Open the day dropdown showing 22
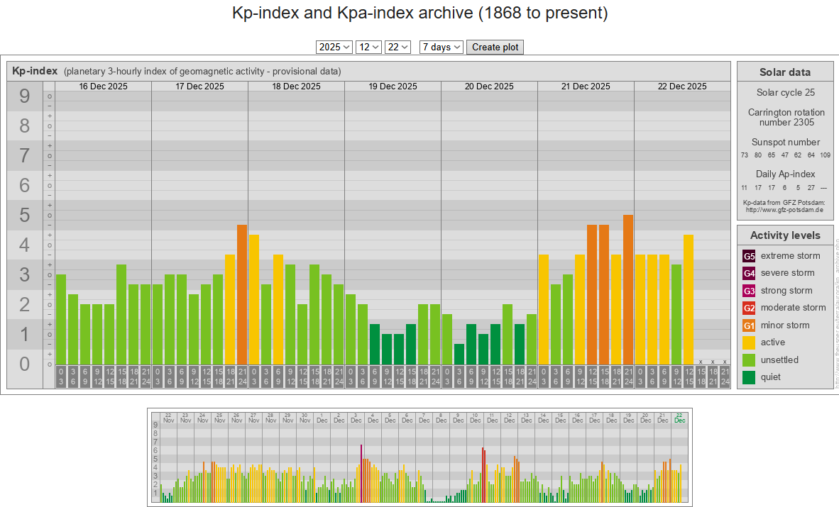Screen dimensions: 839x507 tap(397, 47)
